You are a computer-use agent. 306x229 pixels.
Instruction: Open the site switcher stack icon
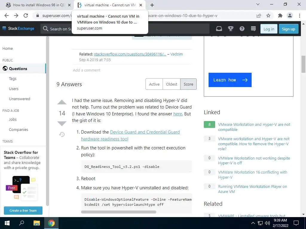(253, 29)
